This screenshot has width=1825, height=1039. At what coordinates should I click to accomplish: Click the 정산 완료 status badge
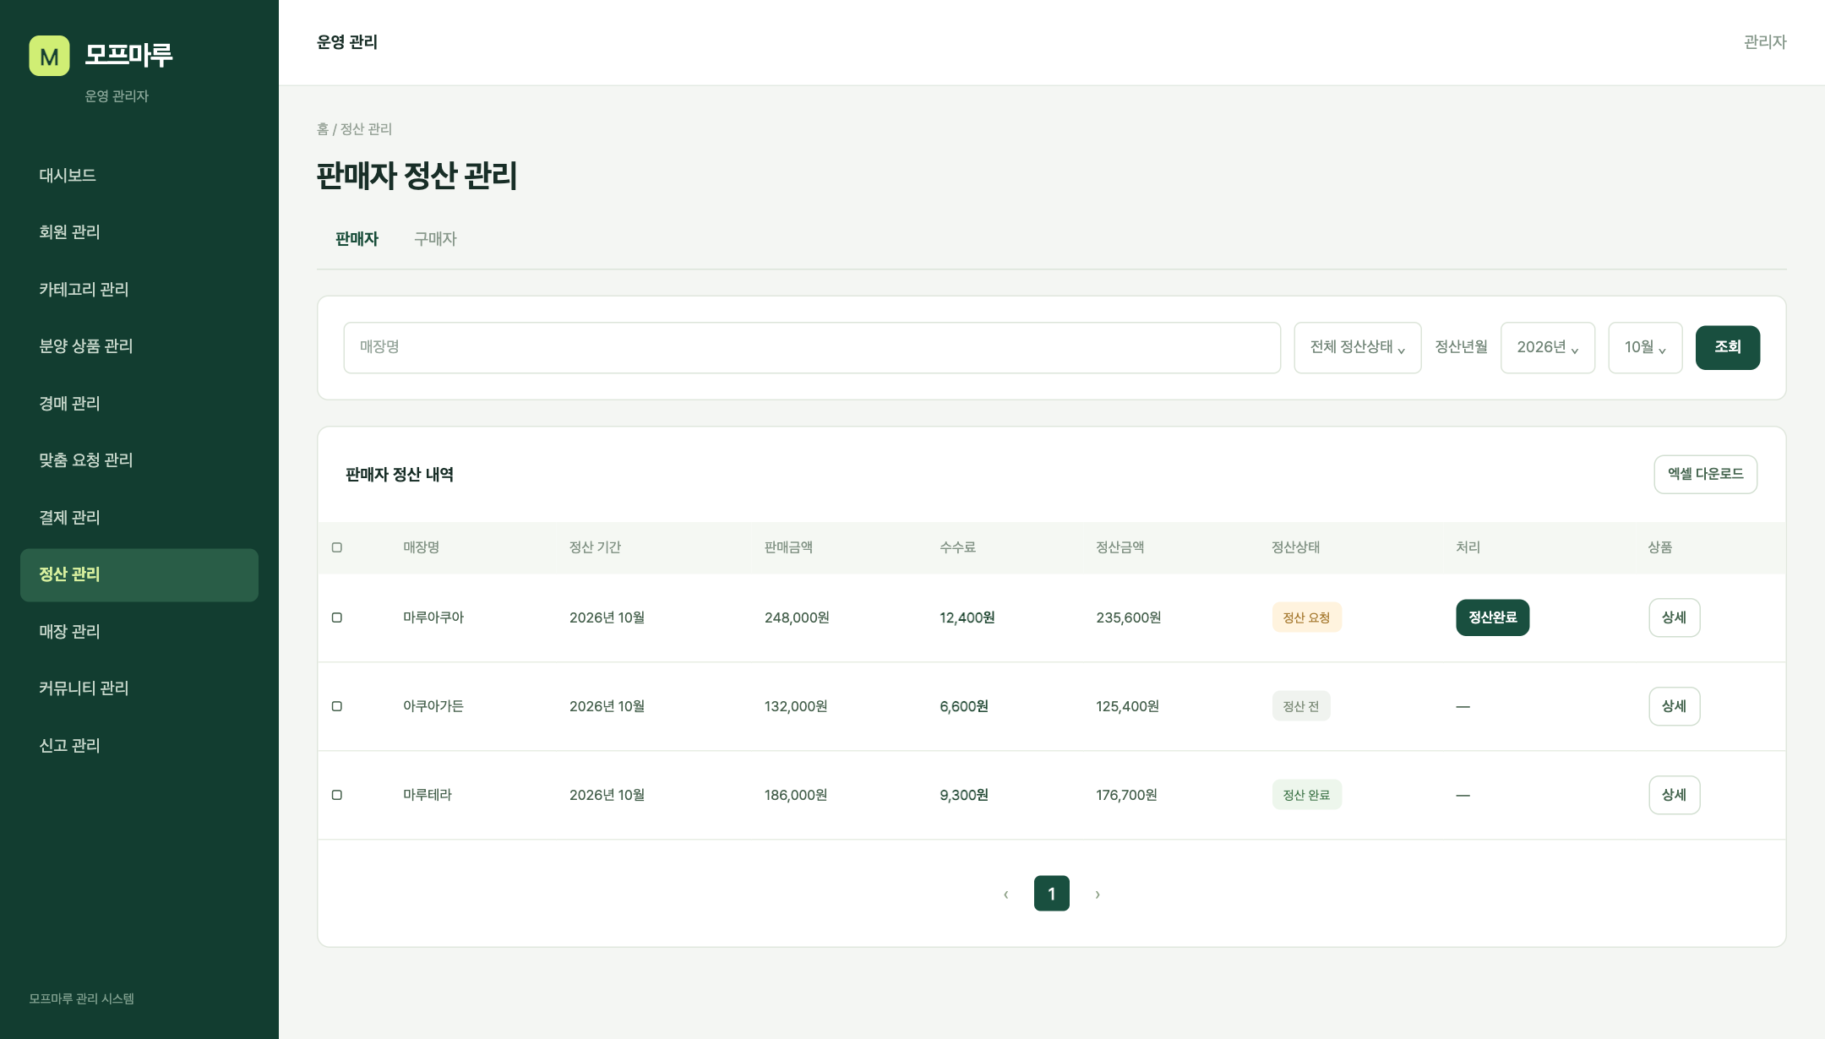tap(1306, 795)
